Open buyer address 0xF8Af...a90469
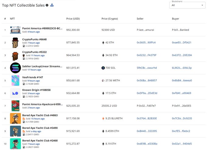Image resolution: width=207 pixels, height=150 pixels. 181,93
